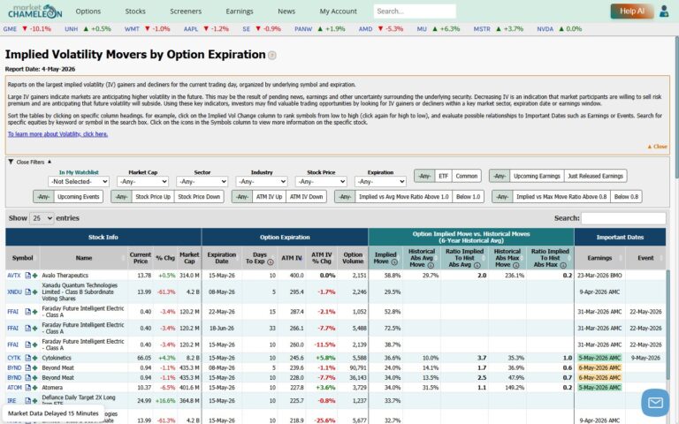Toggle the Upcoming Earnings filter

tap(537, 176)
